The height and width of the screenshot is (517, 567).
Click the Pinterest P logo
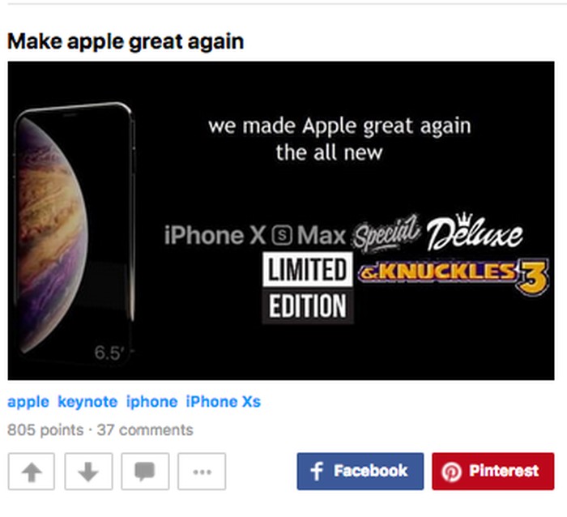tap(451, 472)
